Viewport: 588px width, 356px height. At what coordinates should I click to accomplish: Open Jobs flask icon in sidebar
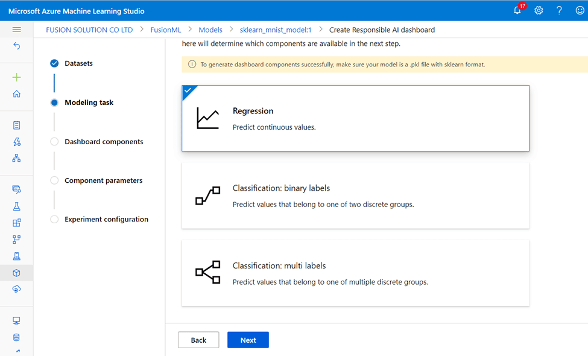coord(16,206)
